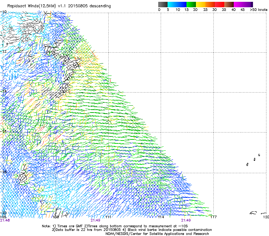Click the legend label '15'
The width and height of the screenshot is (269, 236).
(186, 10)
